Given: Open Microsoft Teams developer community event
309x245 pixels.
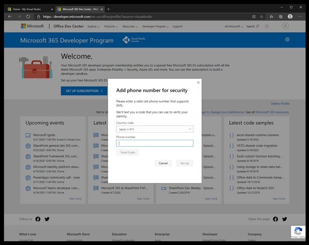Looking at the screenshot, I should 57,188.
